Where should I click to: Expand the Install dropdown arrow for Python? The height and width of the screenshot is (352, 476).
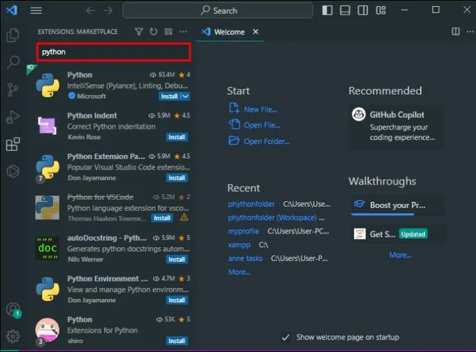186,96
